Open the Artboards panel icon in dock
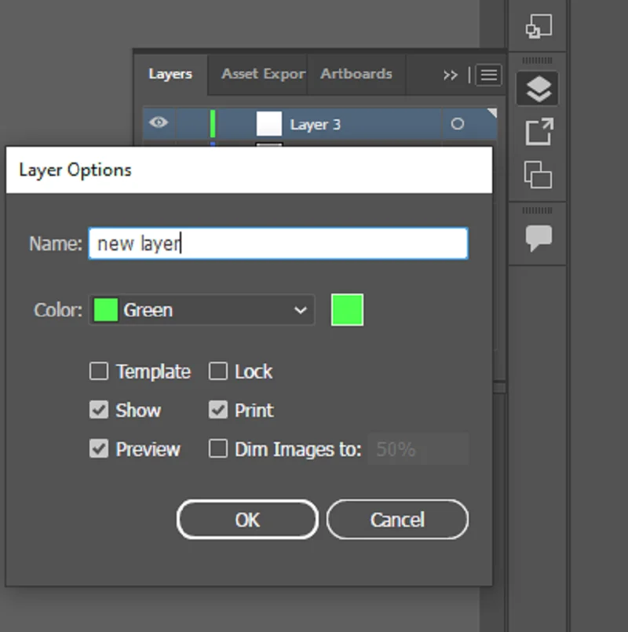Image resolution: width=628 pixels, height=632 pixels. coord(538,174)
